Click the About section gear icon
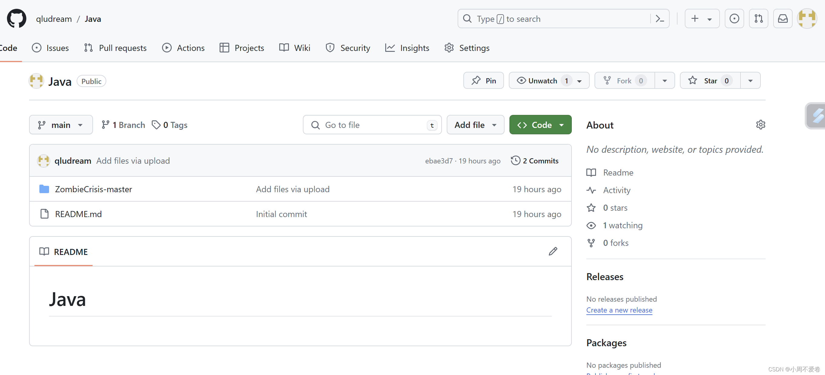 (x=760, y=125)
